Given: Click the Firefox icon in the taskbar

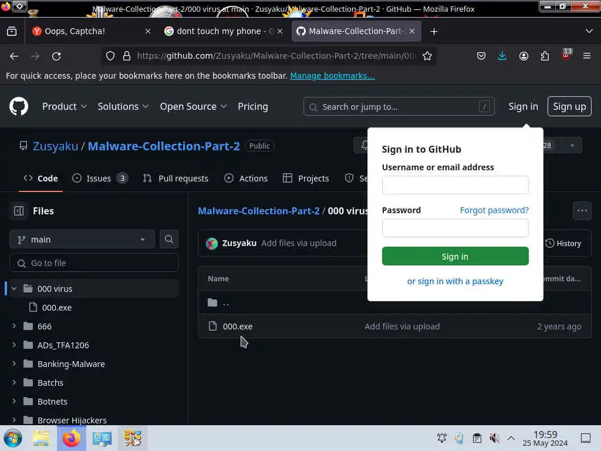Looking at the screenshot, I should click(x=71, y=438).
